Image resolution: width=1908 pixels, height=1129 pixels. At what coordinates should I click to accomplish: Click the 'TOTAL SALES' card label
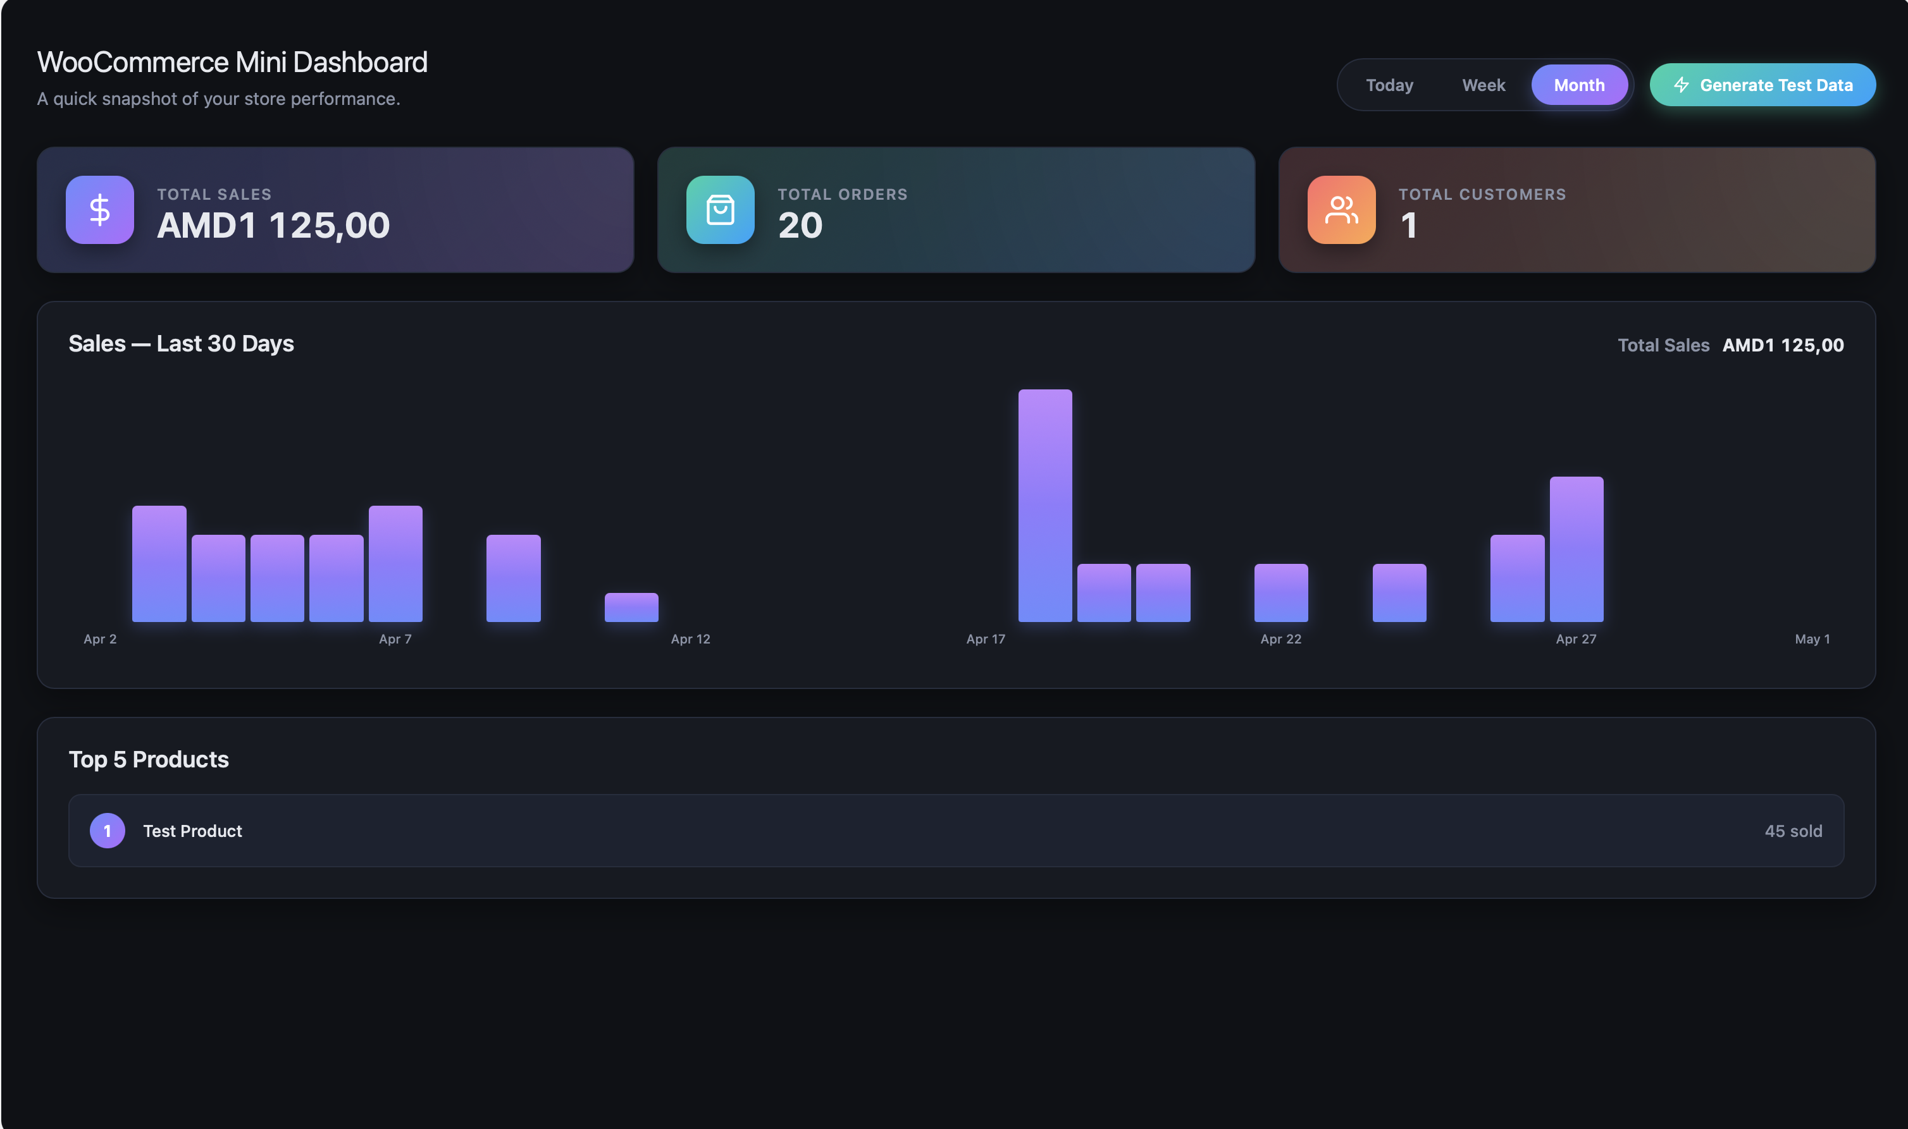[x=214, y=195]
